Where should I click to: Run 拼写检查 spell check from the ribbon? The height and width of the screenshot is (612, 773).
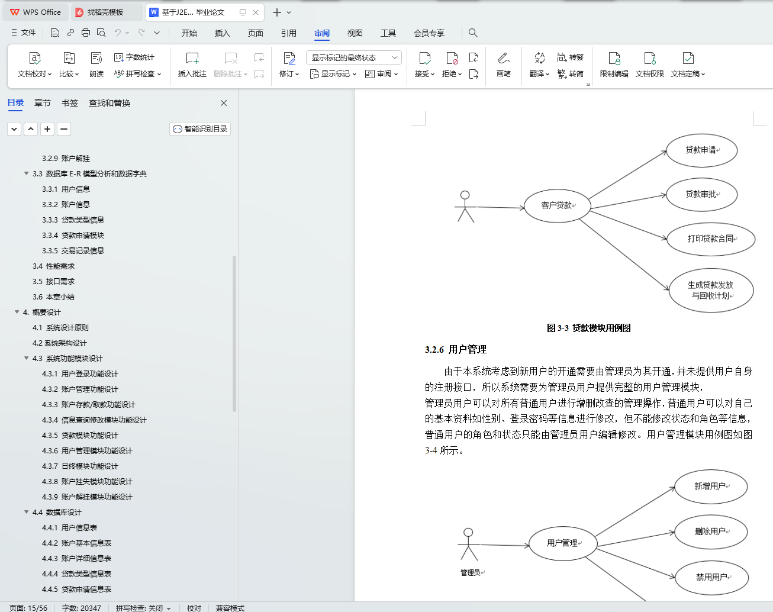tap(137, 74)
